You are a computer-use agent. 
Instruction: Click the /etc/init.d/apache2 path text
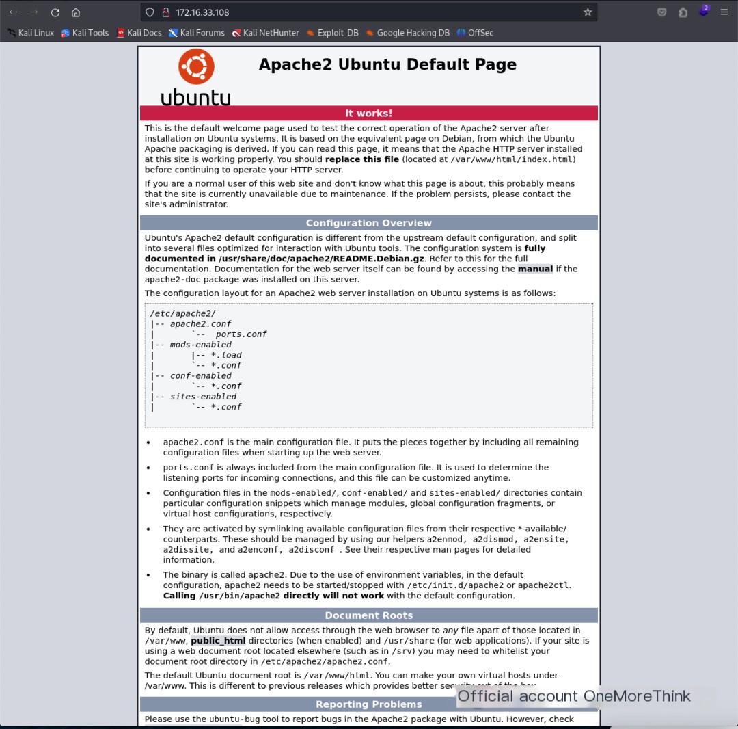point(455,585)
